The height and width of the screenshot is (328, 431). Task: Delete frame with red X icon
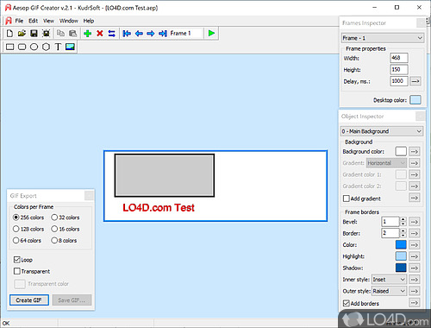100,34
